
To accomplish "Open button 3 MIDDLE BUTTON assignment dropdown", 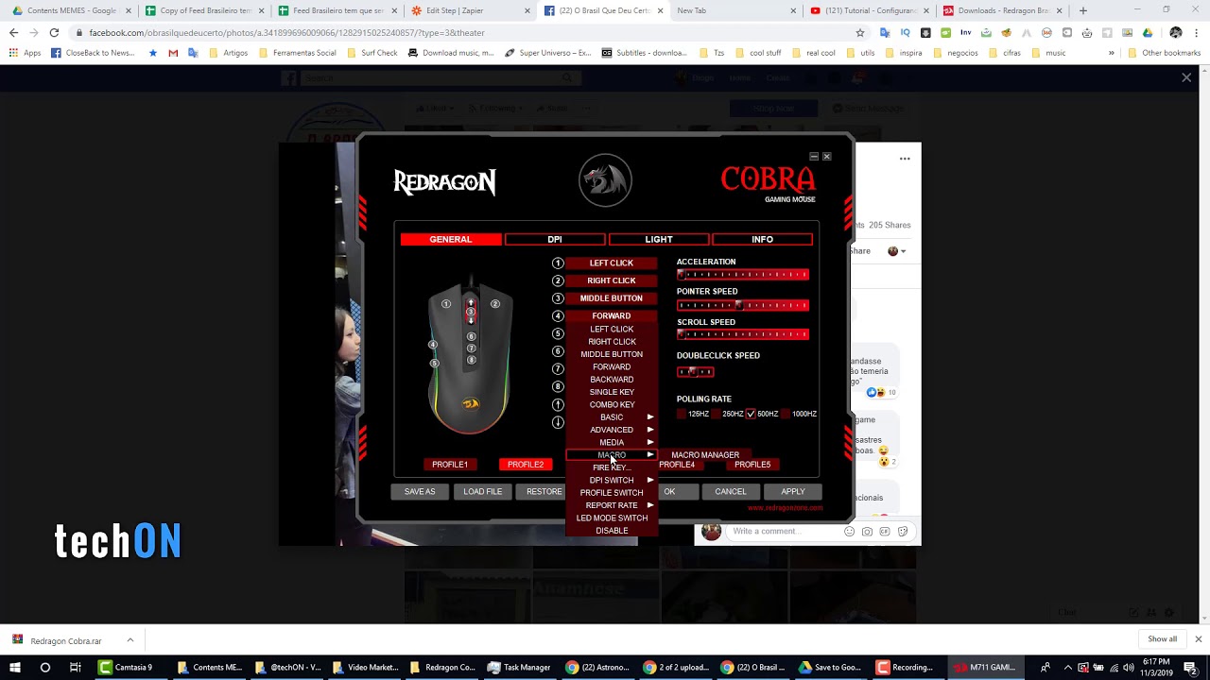I will (612, 298).
